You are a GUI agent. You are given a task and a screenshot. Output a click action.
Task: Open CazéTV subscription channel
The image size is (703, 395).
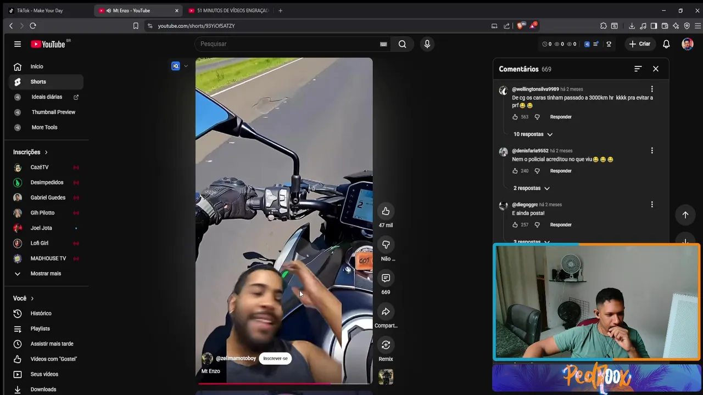pos(46,167)
